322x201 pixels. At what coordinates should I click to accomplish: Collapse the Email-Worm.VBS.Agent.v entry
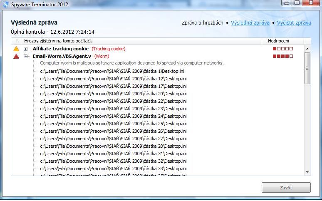point(26,56)
